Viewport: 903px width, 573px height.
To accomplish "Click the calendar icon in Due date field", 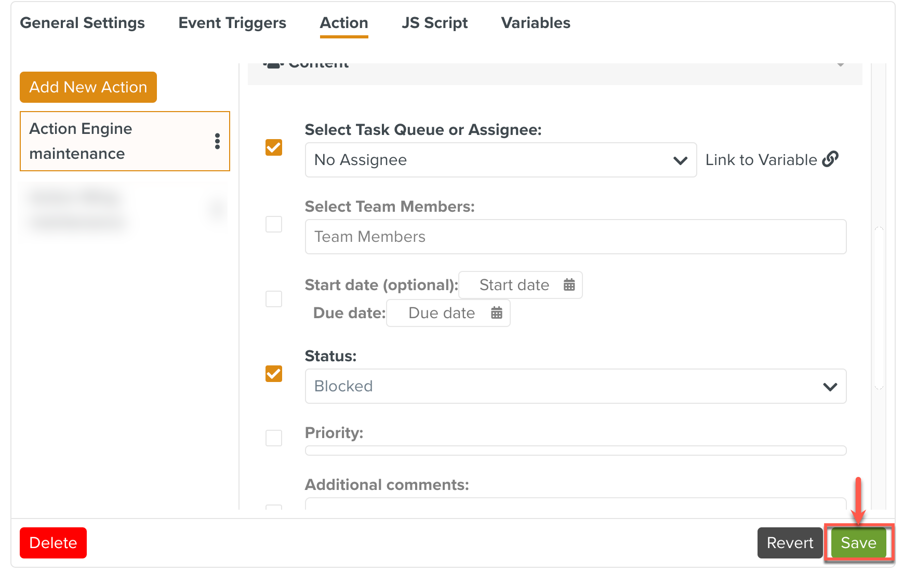I will tap(496, 313).
